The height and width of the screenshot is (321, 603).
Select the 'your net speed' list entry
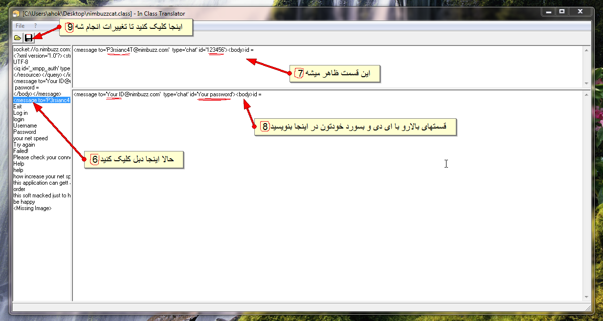(x=42, y=138)
